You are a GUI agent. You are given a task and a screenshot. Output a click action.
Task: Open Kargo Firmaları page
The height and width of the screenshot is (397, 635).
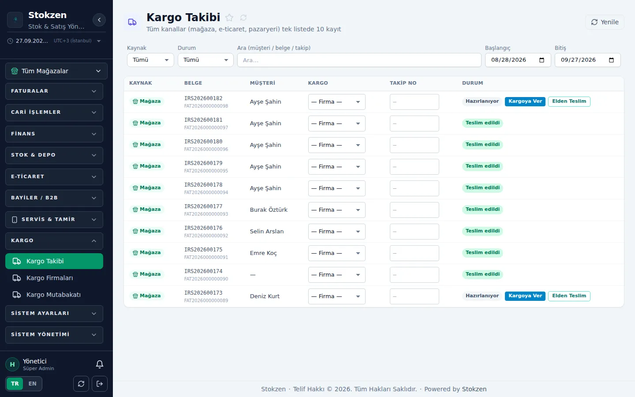coord(54,278)
